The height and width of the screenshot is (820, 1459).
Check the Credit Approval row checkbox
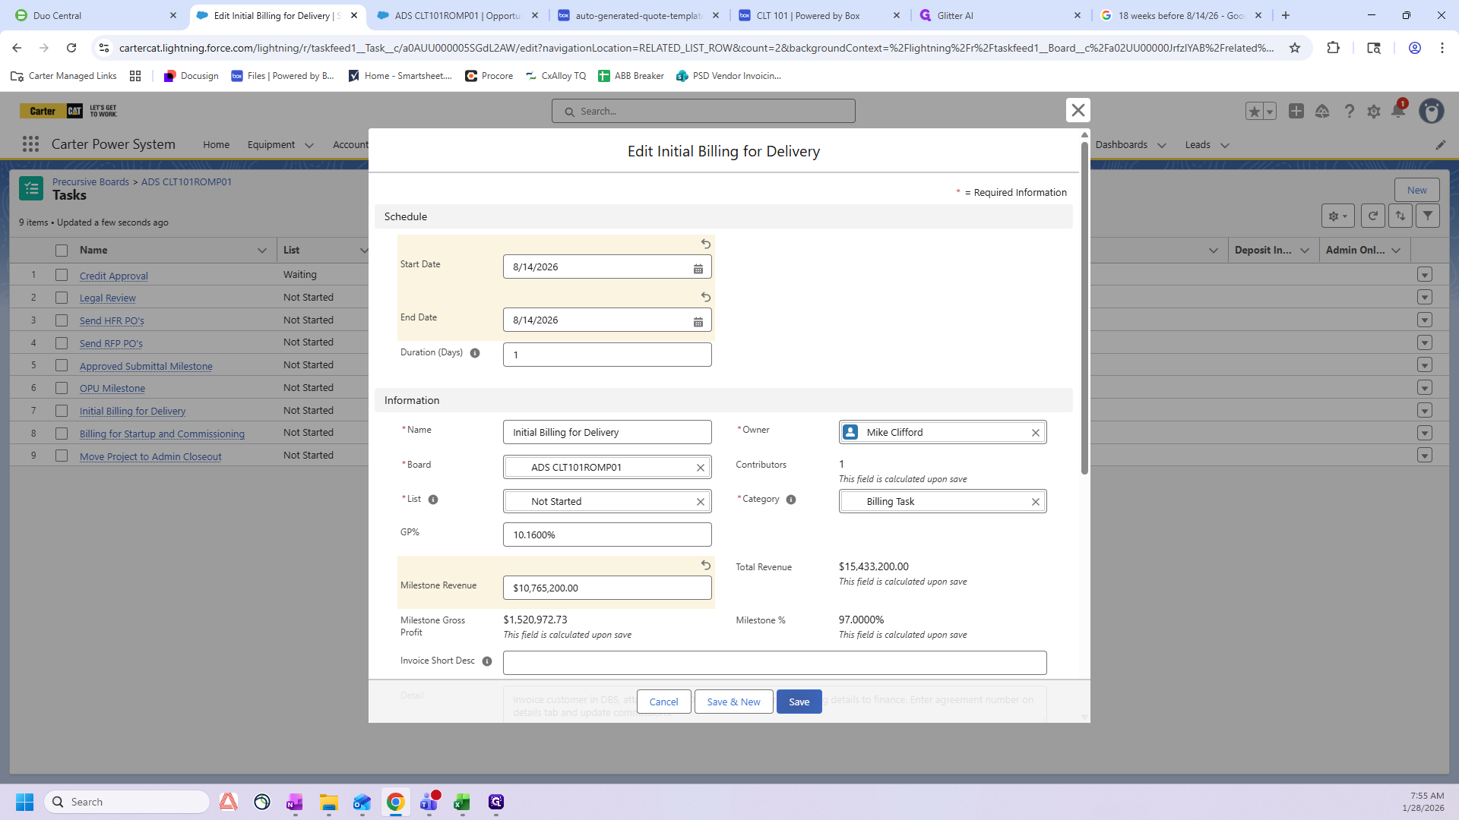click(x=62, y=275)
